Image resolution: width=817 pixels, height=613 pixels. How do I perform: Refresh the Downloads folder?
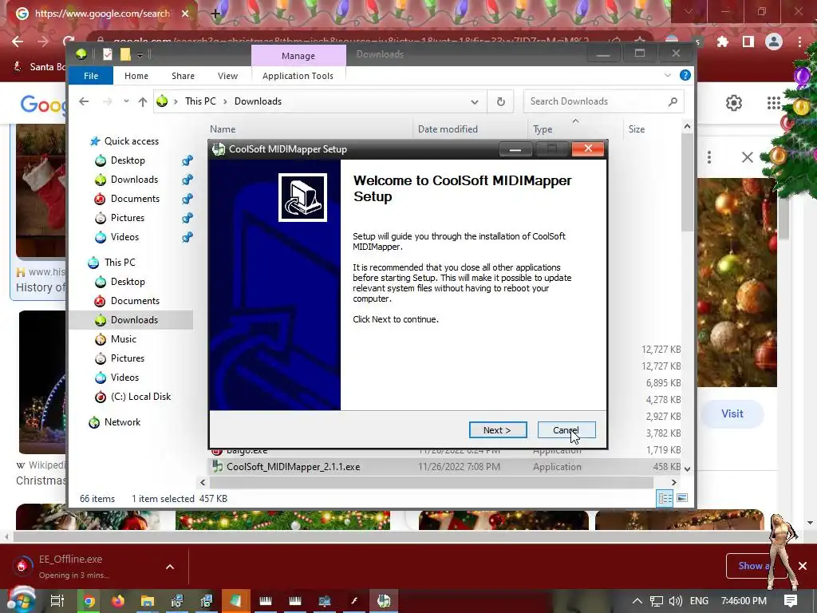[x=501, y=101]
